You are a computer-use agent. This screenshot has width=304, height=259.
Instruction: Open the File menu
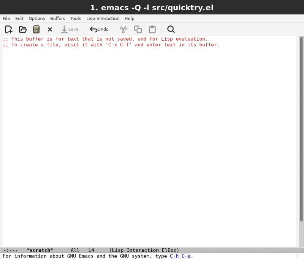tap(6, 19)
